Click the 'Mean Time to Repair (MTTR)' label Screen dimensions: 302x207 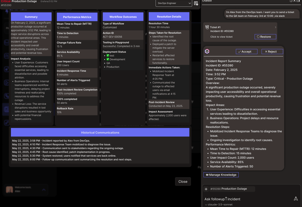click(74, 24)
